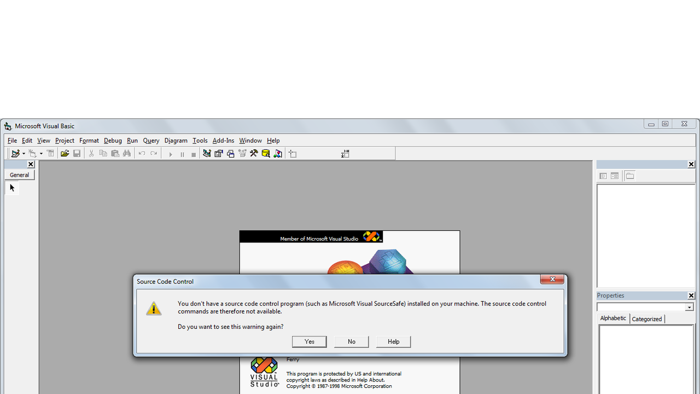
Task: Open the Data View Window icon
Action: (x=266, y=154)
